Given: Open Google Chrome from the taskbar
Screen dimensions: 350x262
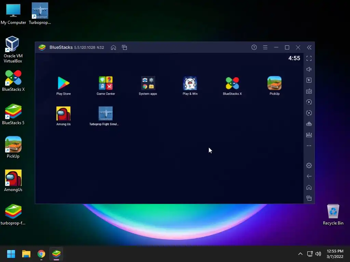Looking at the screenshot, I should coord(41,254).
